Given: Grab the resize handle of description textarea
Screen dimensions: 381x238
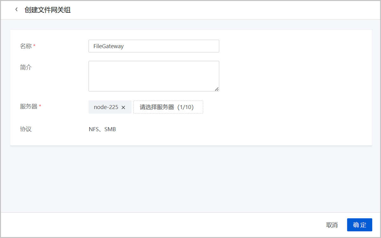Looking at the screenshot, I should (x=217, y=89).
